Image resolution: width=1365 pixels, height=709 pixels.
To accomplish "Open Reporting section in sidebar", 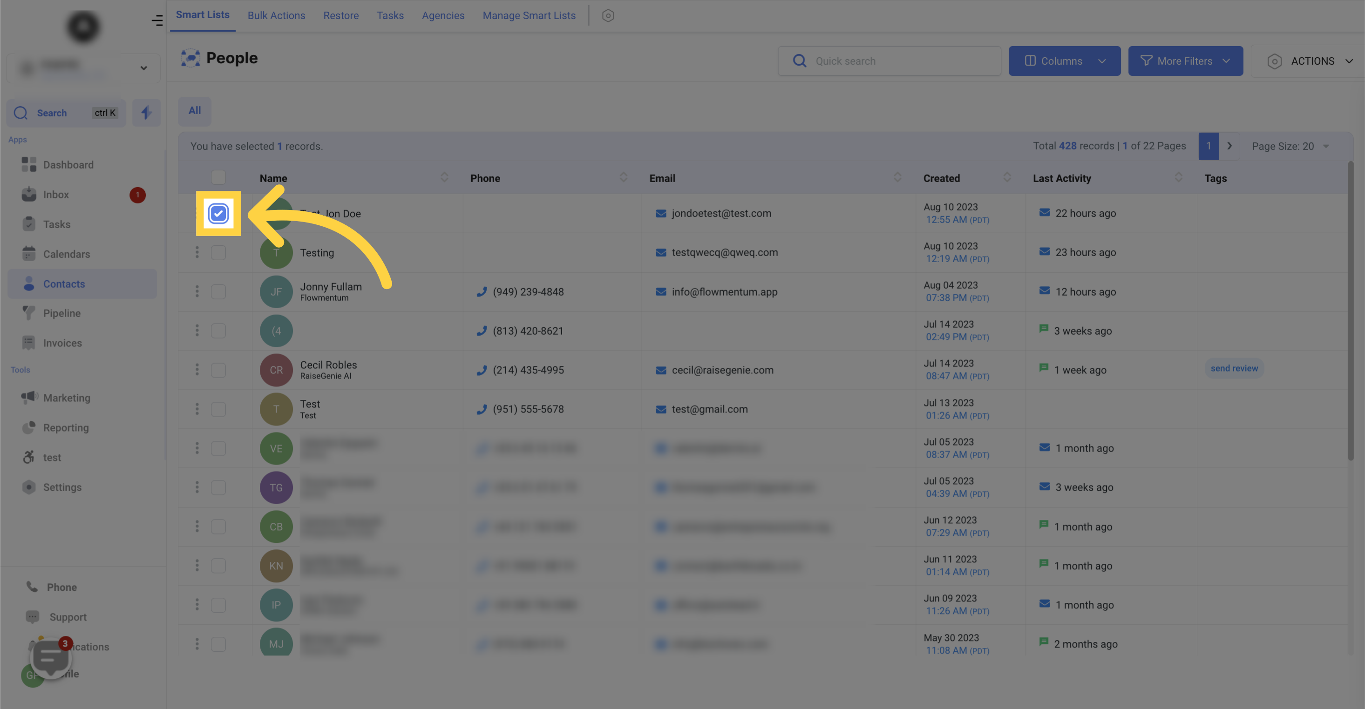I will (x=66, y=427).
